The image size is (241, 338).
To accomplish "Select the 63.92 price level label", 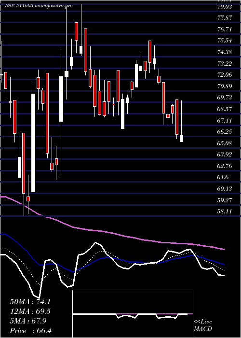I will pos(225,155).
